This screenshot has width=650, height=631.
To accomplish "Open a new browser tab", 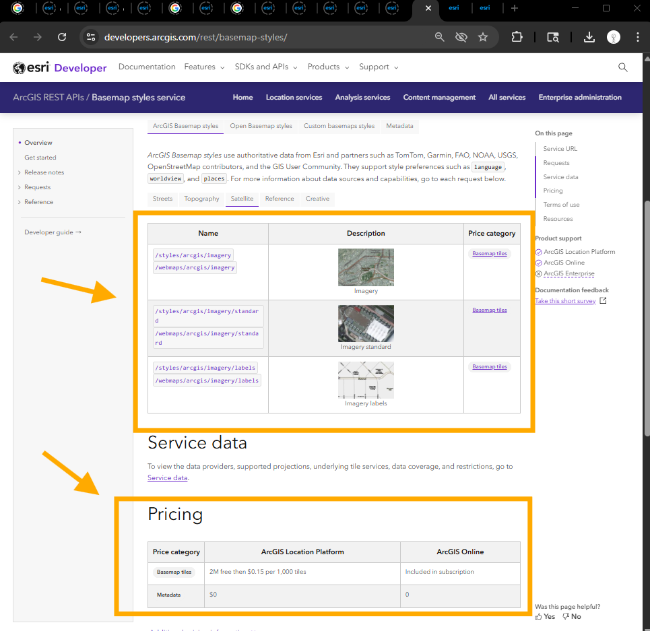I will coord(515,8).
